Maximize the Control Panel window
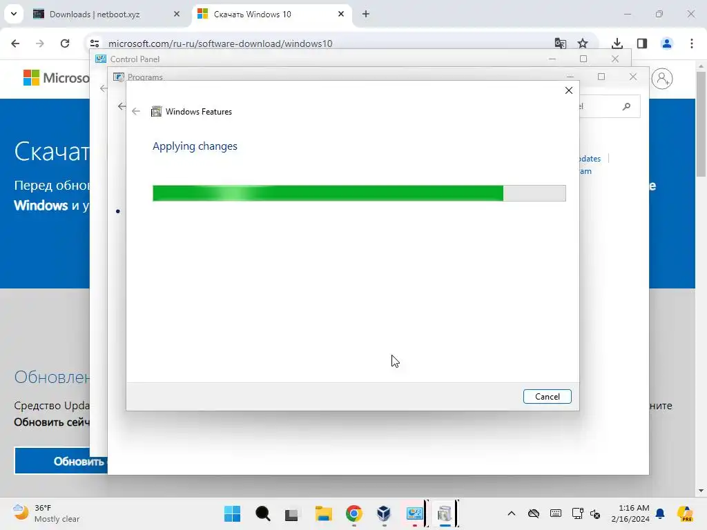Image resolution: width=707 pixels, height=530 pixels. pos(583,59)
